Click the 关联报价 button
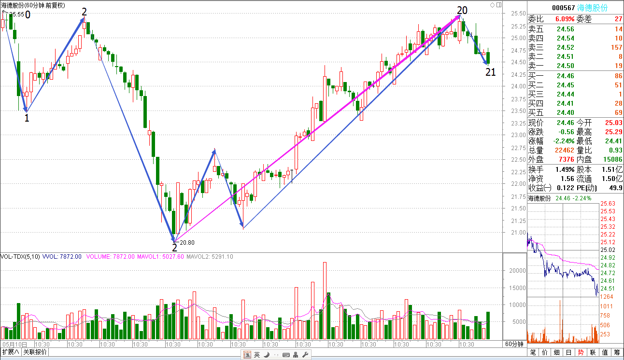The width and height of the screenshot is (624, 360). 35,352
